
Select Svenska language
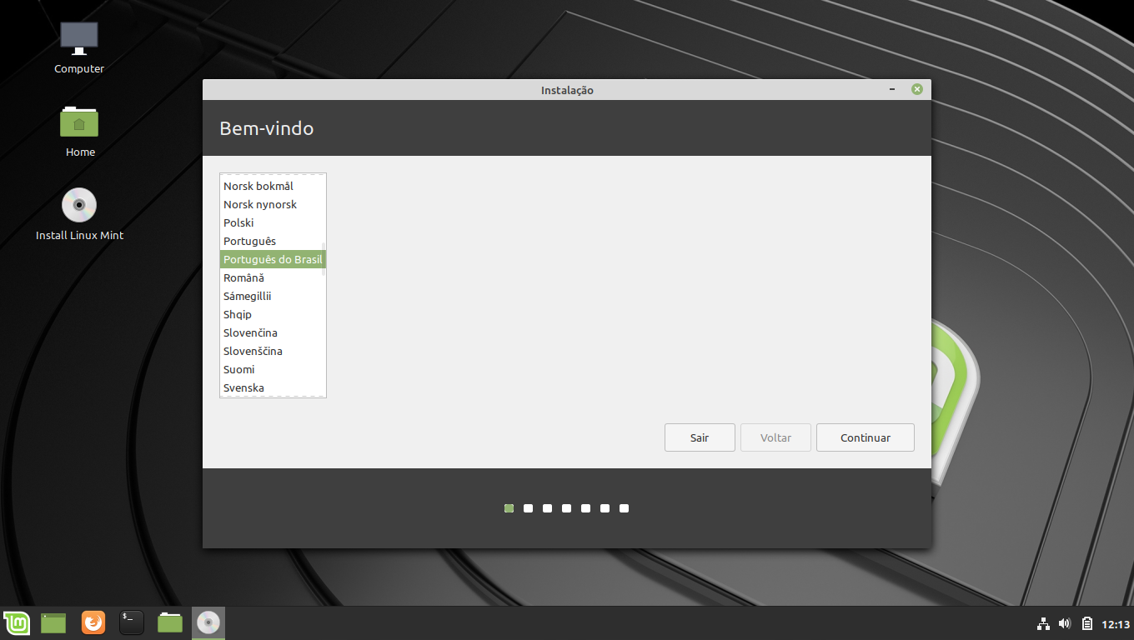(271, 387)
